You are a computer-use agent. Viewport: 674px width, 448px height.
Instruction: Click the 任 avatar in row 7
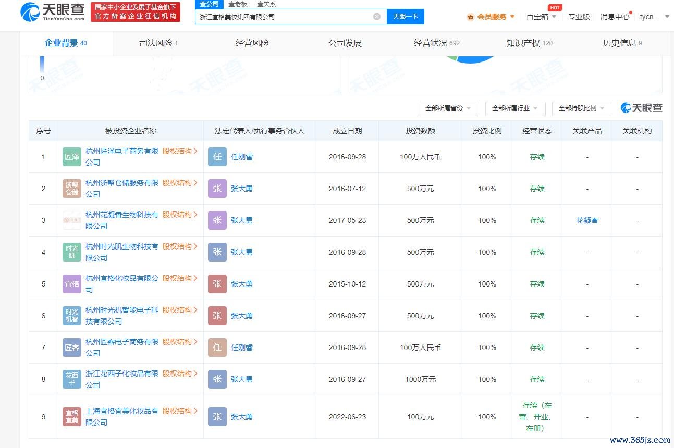[x=217, y=347]
